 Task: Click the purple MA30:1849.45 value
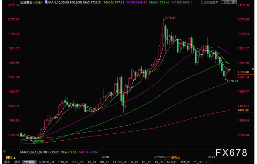tap(137, 3)
